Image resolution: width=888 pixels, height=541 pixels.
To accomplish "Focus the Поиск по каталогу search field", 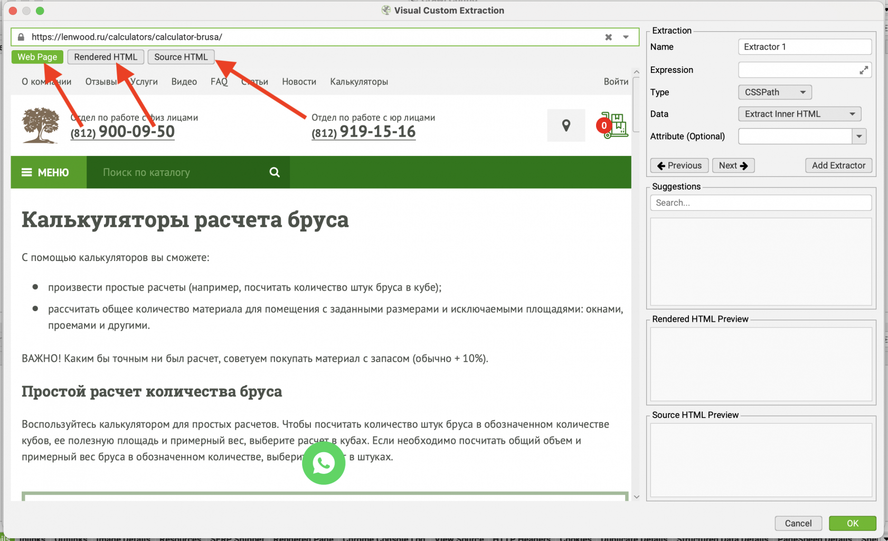I will pos(180,172).
